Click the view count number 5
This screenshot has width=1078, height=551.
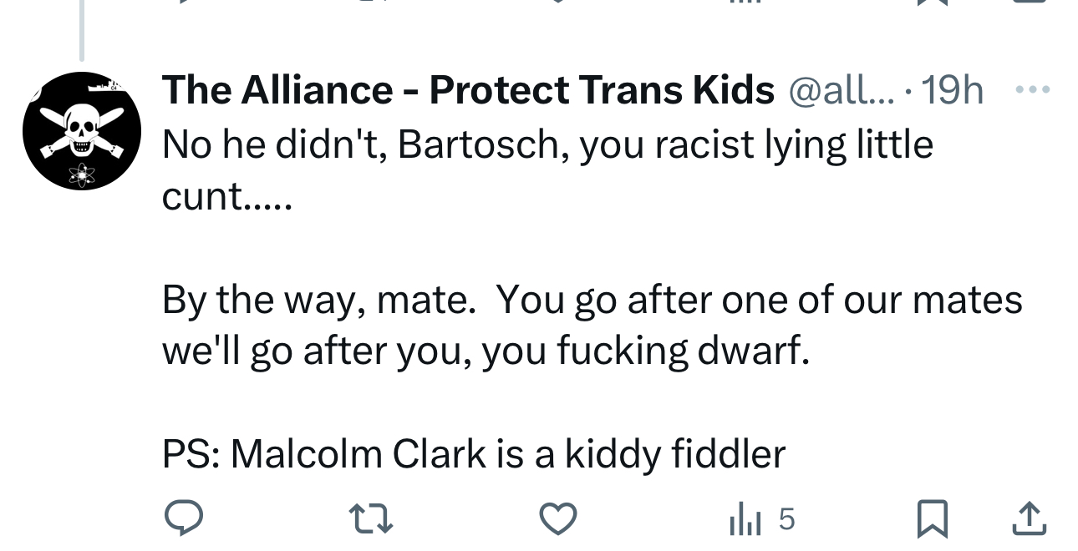(786, 519)
